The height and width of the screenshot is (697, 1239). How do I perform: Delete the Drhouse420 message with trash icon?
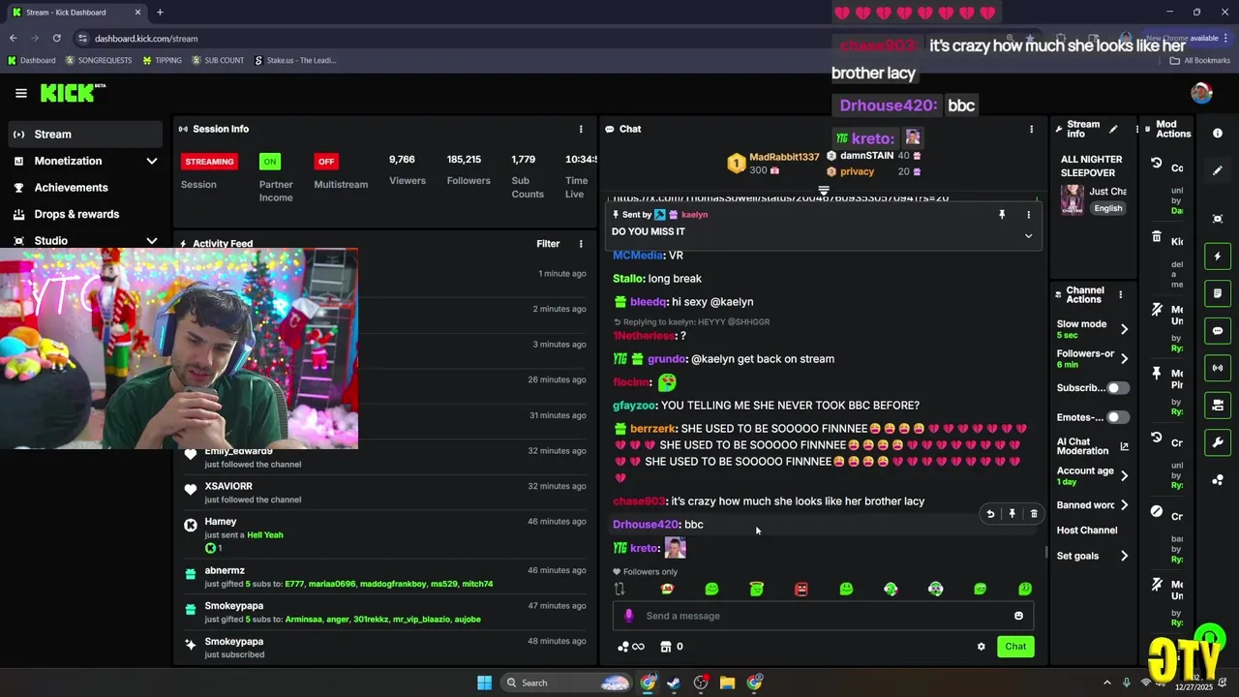pos(1034,514)
